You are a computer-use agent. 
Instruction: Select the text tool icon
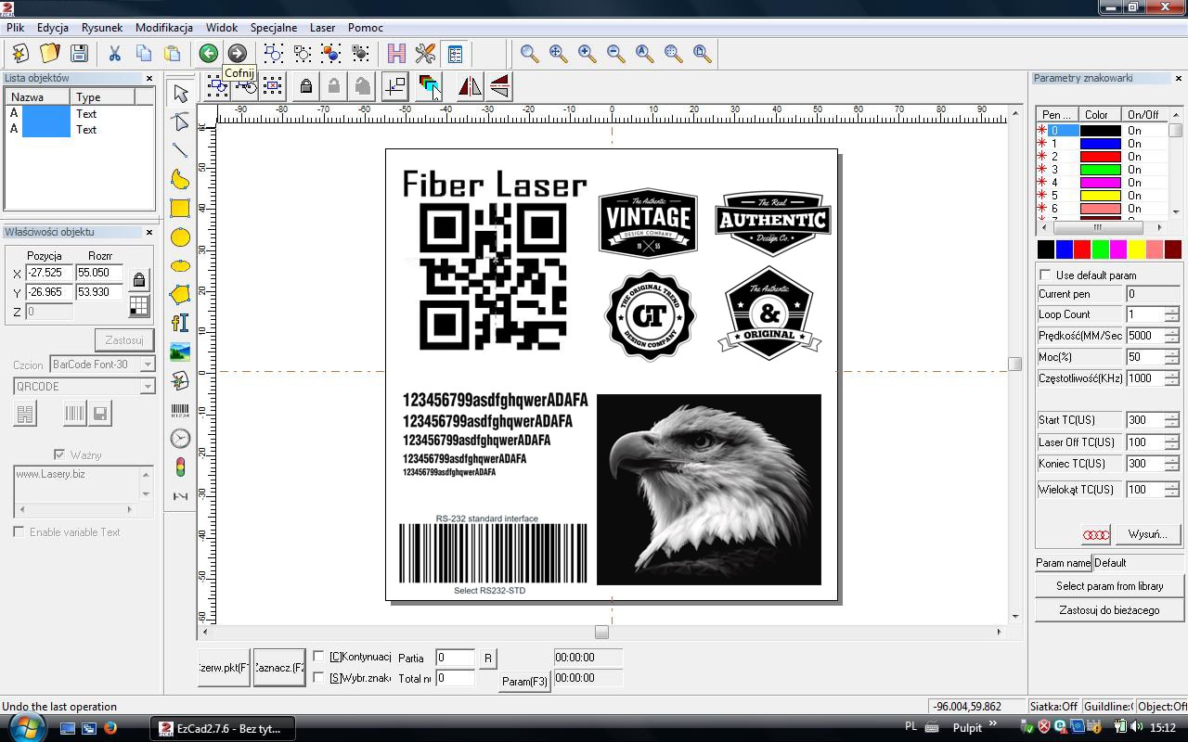tap(180, 323)
